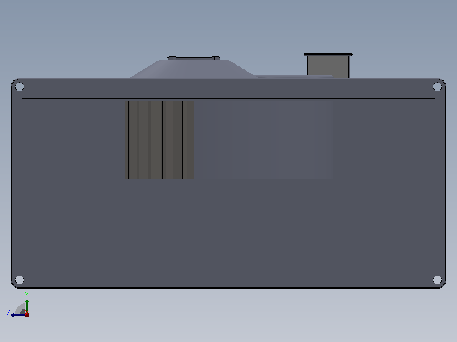
Task: Click the blue Z axis arrow of the triad
Action: (x=17, y=315)
